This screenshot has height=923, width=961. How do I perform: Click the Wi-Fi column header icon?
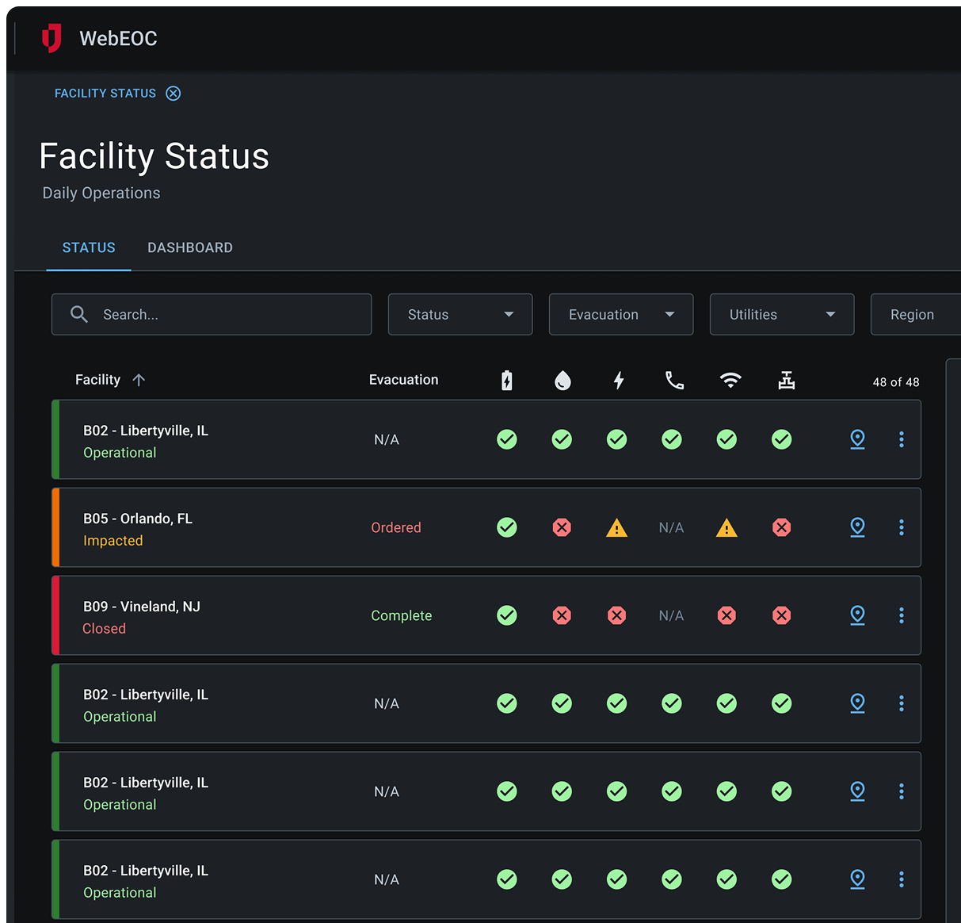click(730, 381)
